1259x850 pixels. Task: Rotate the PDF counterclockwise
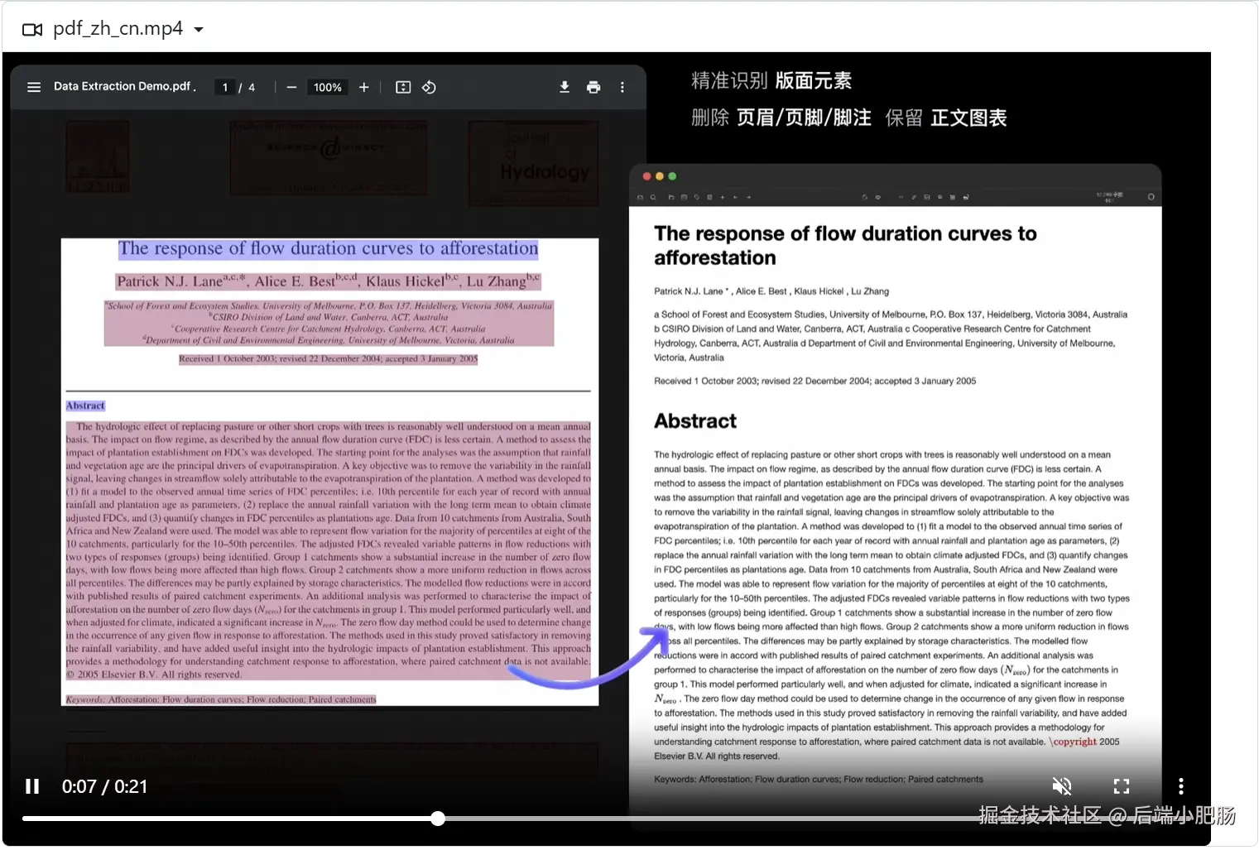click(429, 87)
